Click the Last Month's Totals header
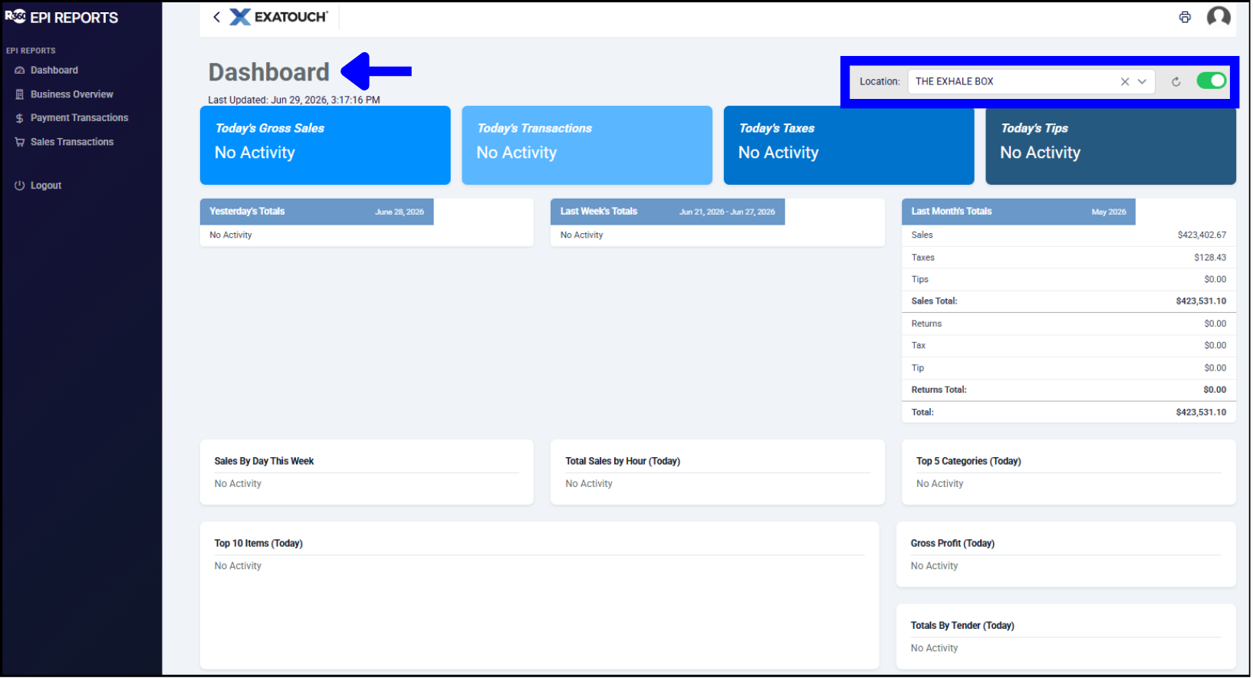Viewport: 1253px width, 678px height. point(1019,212)
